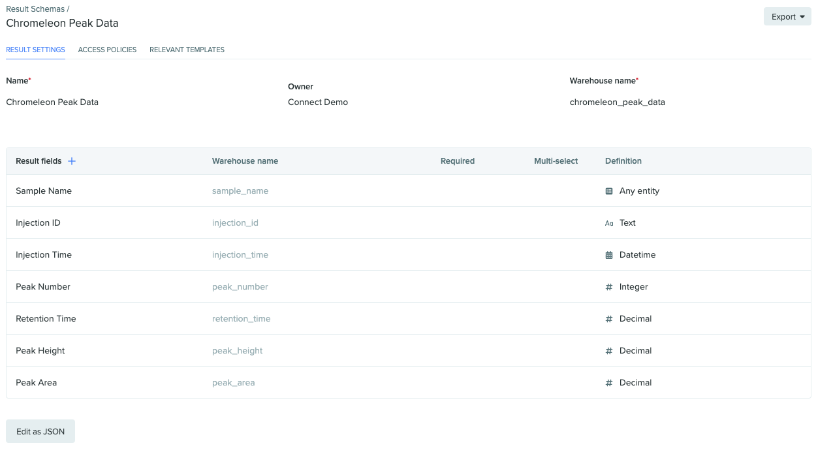
Task: Click warehouse name injection_time
Action: click(x=240, y=255)
